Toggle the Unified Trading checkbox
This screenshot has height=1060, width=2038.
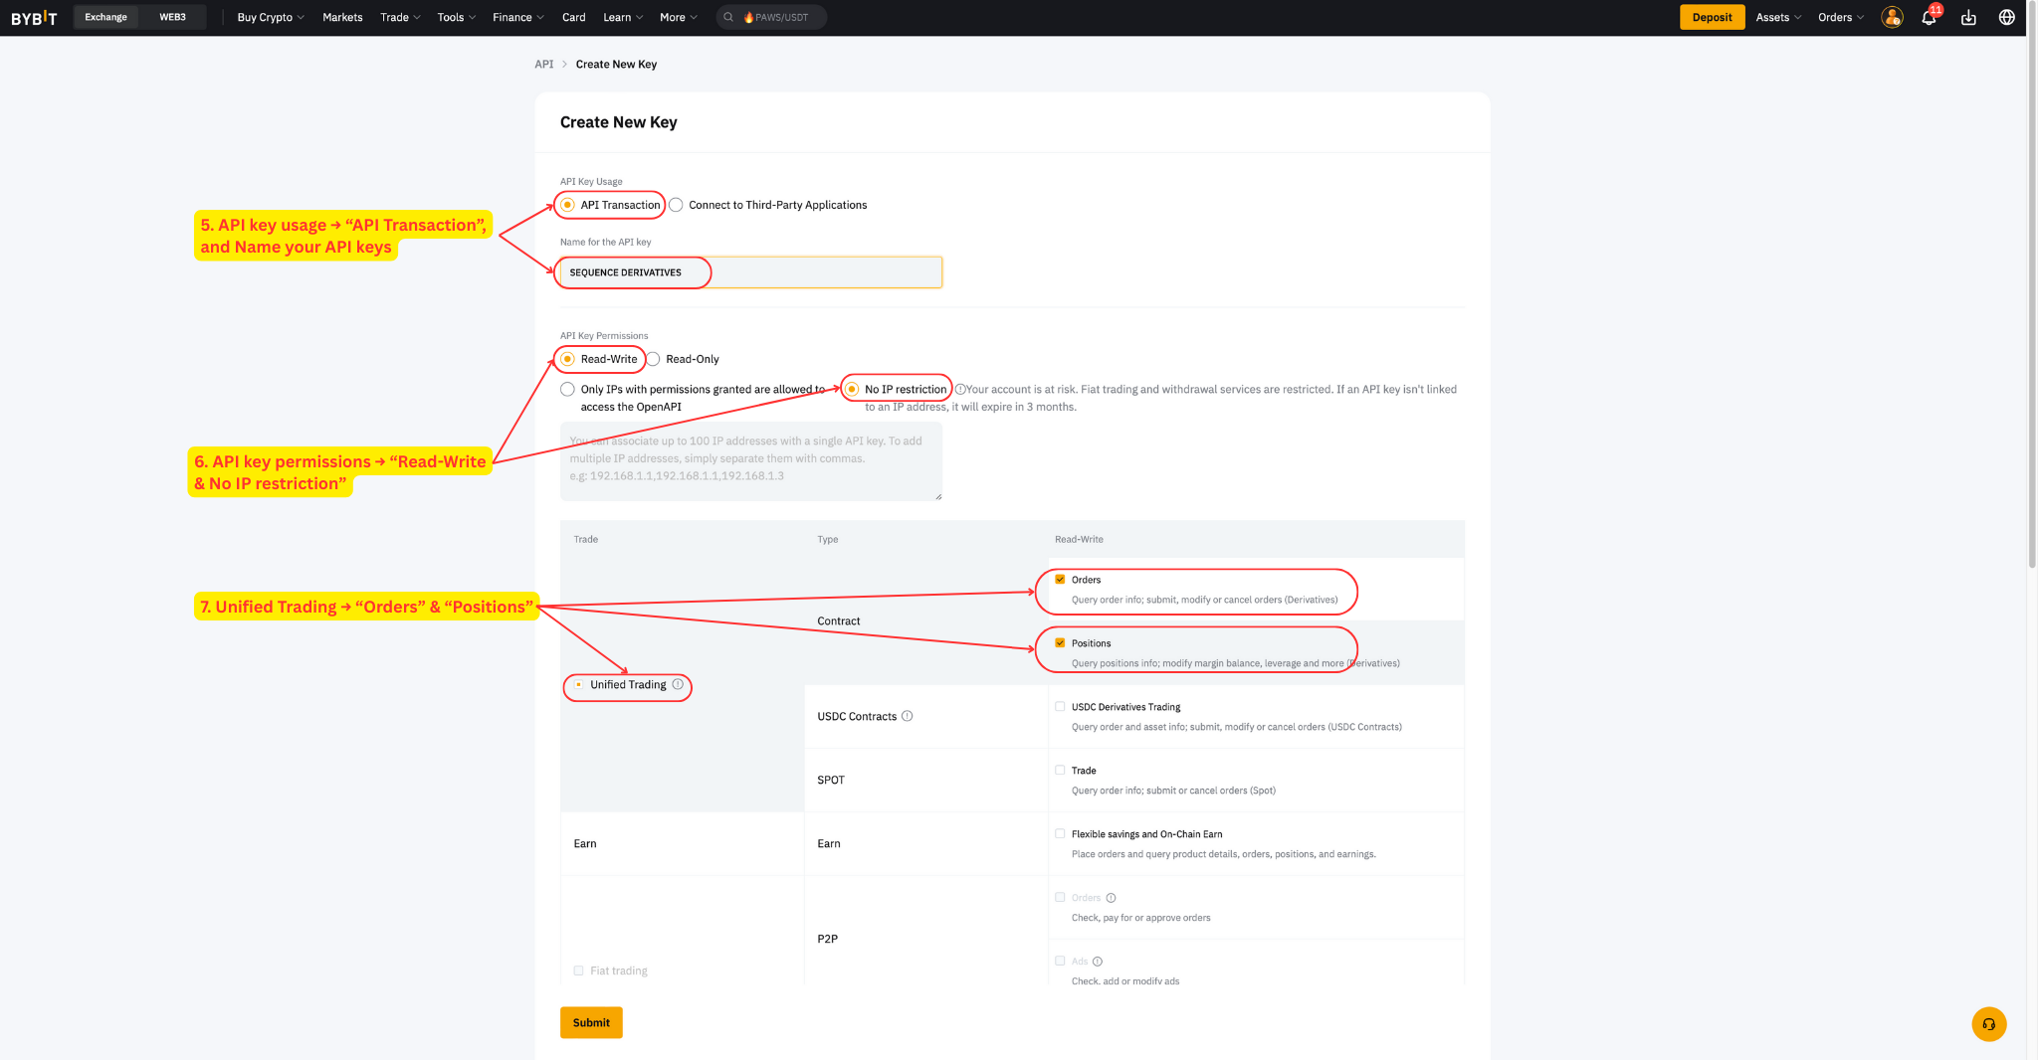point(578,684)
